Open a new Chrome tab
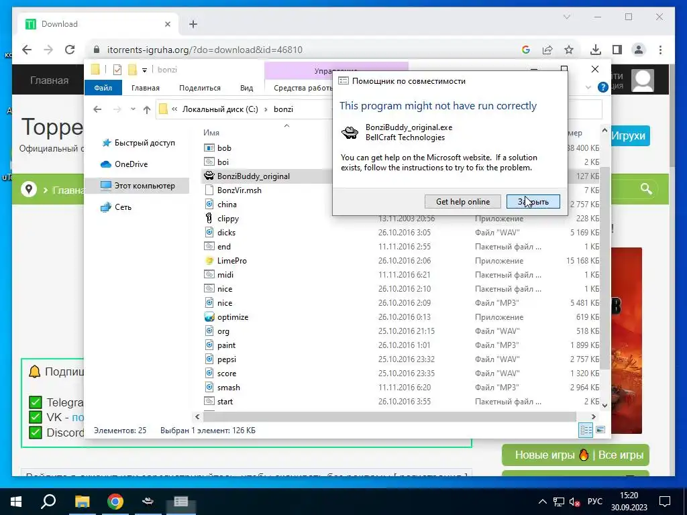The height and width of the screenshot is (515, 687). 193,24
